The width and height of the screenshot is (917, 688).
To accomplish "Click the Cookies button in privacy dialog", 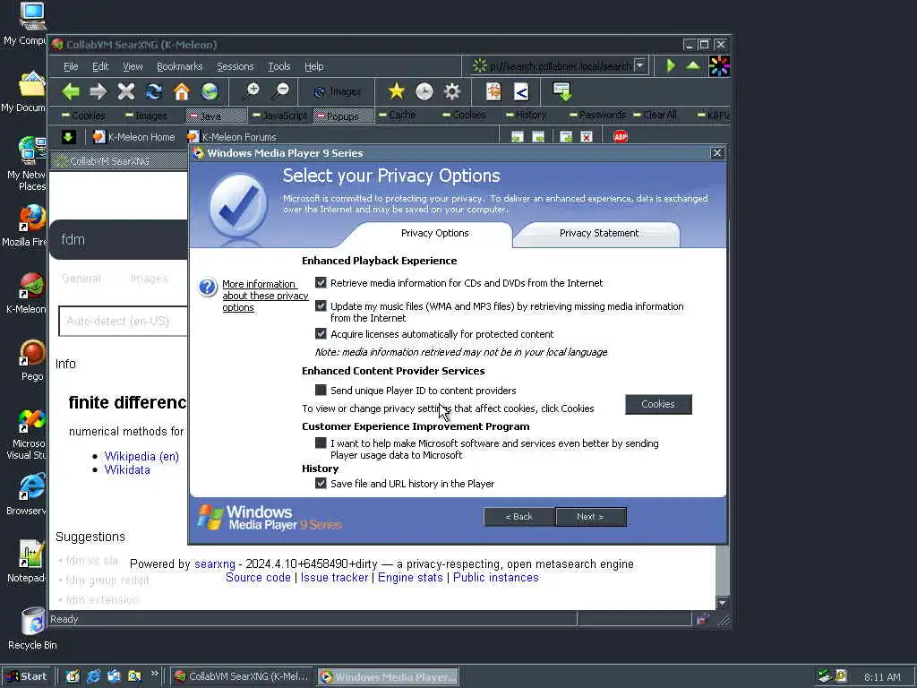I will 658,404.
